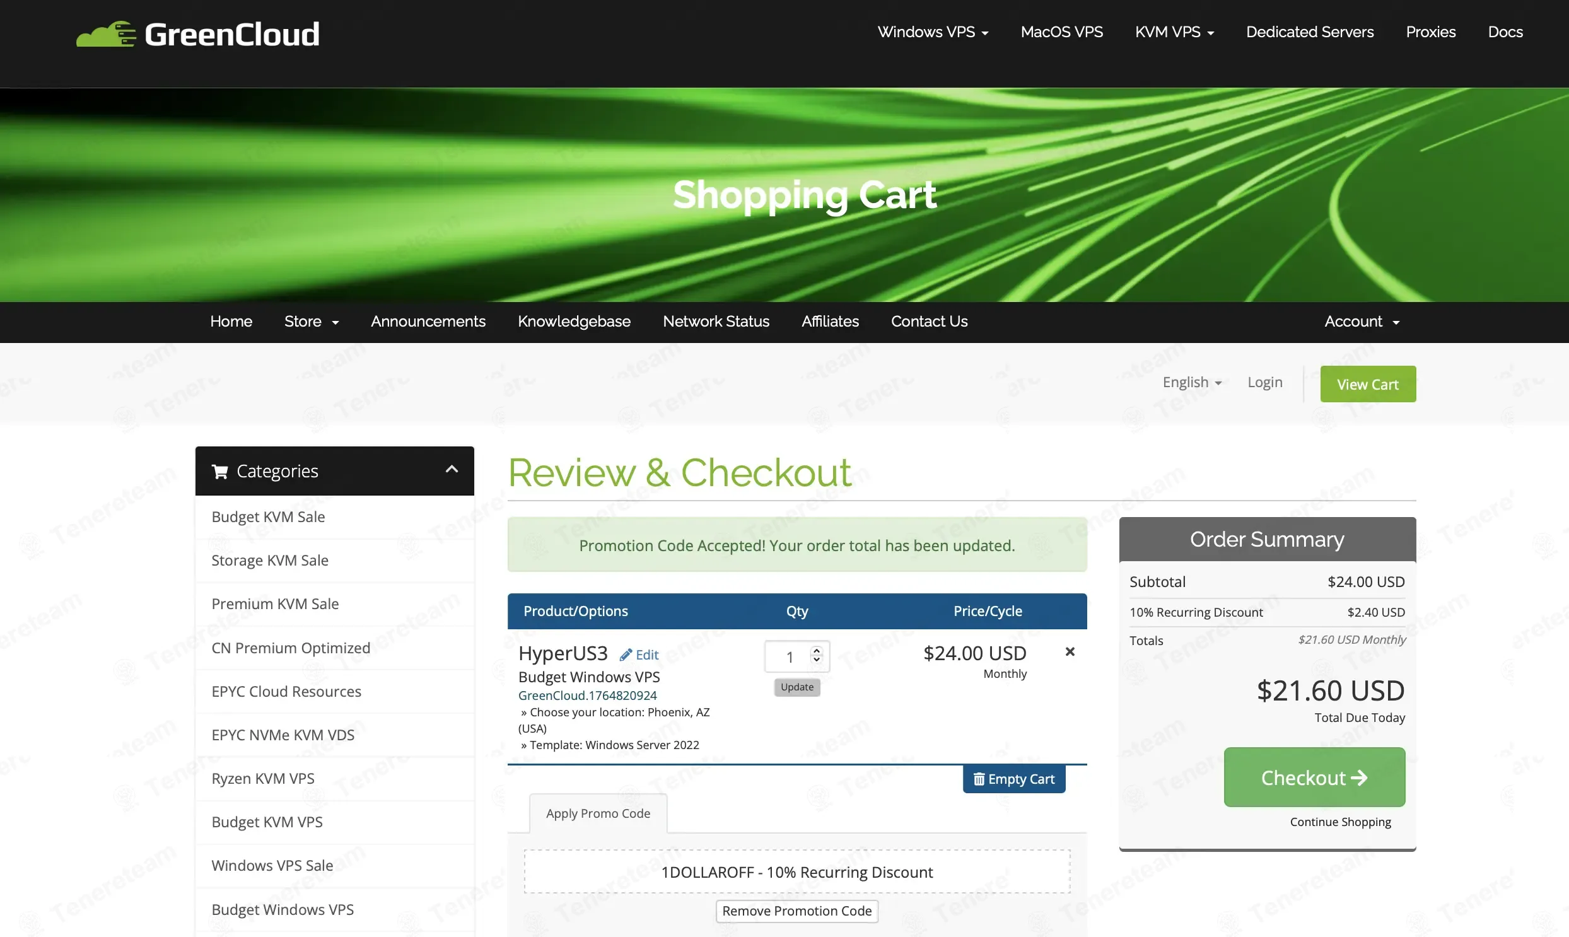The width and height of the screenshot is (1569, 937).
Task: Open the Contact Us page
Action: pyautogui.click(x=929, y=322)
